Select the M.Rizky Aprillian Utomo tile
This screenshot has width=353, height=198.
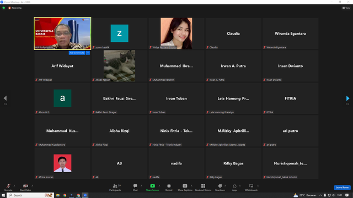(233, 131)
